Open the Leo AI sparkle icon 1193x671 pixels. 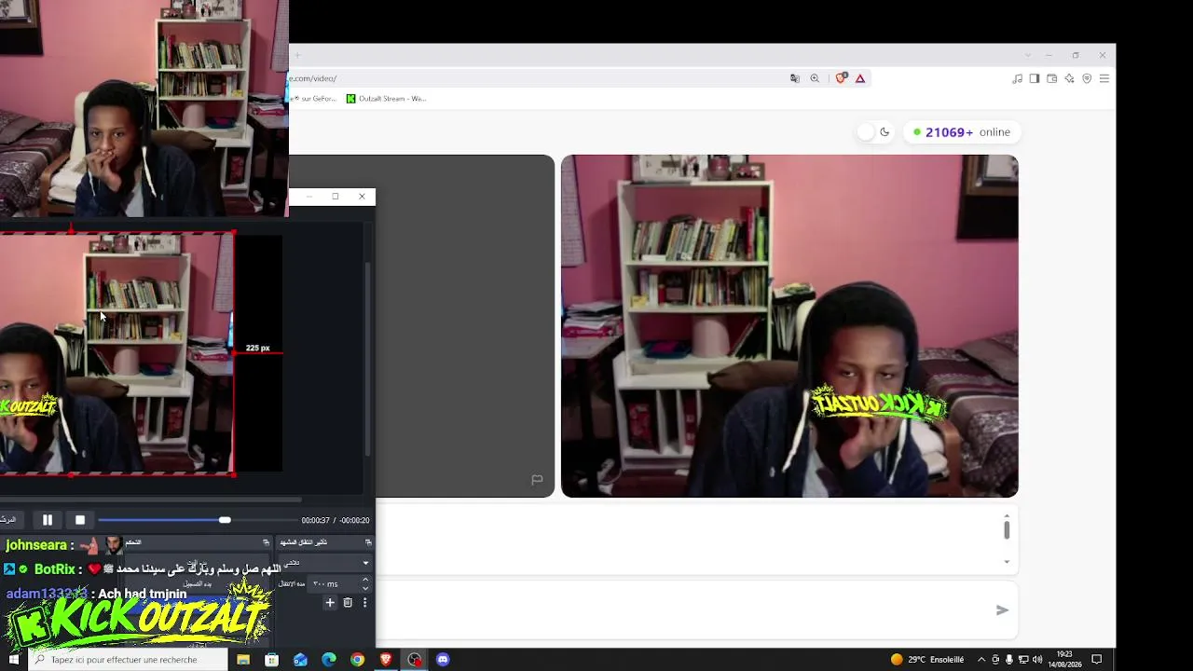(1069, 79)
